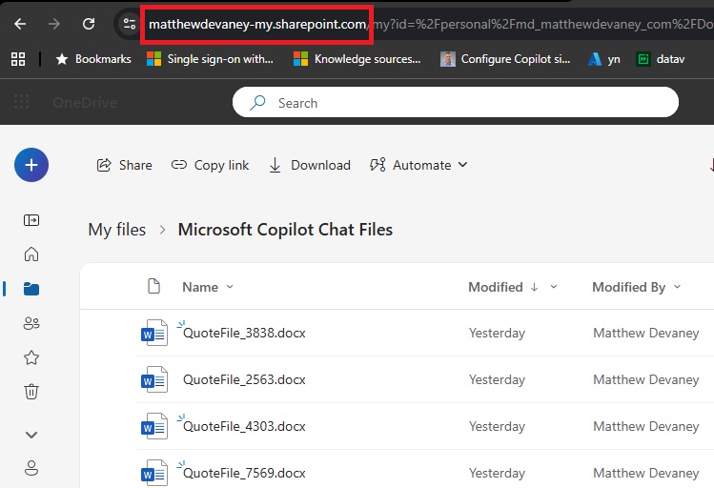The width and height of the screenshot is (714, 488).
Task: Open the Bookmarks star folder
Action: [93, 59]
